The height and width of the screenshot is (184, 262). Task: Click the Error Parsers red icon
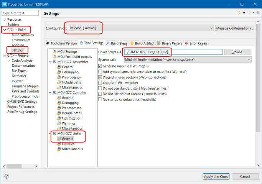pyautogui.click(x=186, y=43)
